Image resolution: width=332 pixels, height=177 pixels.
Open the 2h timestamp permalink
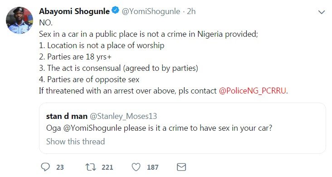[x=191, y=11]
